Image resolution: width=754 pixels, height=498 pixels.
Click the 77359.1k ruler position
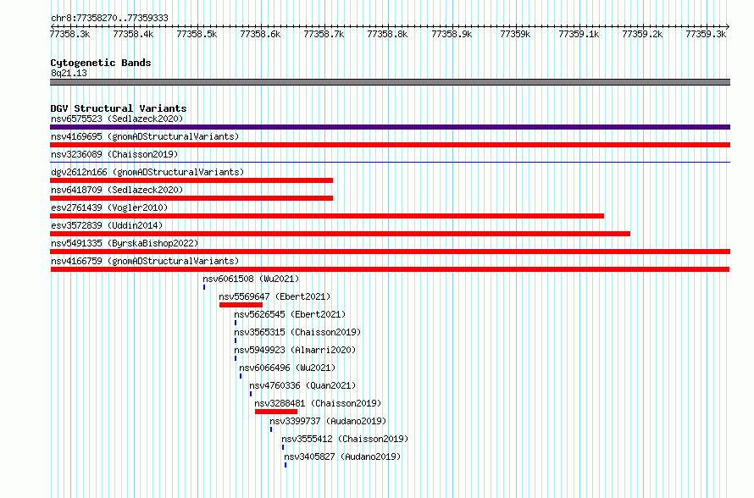579,34
